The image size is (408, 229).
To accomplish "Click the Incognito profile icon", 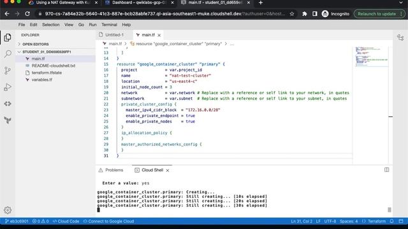I will pyautogui.click(x=325, y=14).
